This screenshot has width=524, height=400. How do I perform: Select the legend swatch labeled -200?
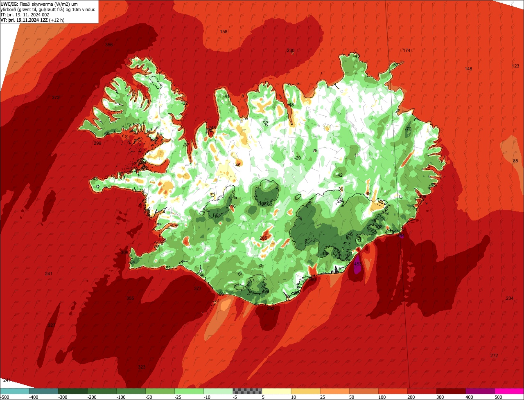click(x=102, y=391)
